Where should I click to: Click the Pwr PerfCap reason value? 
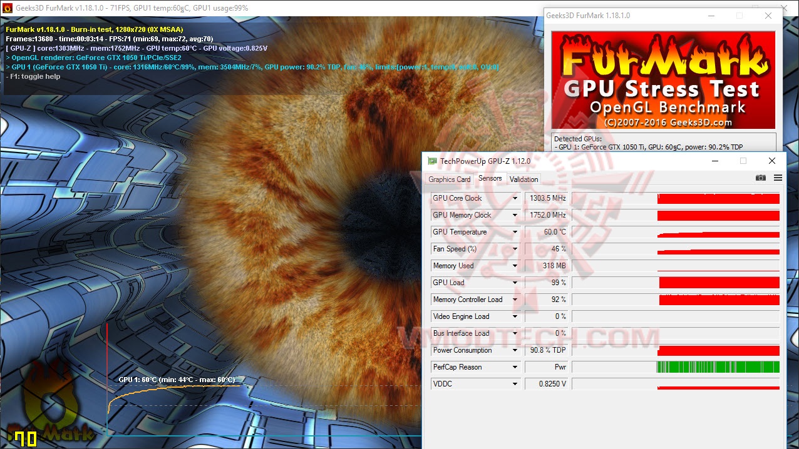(547, 367)
